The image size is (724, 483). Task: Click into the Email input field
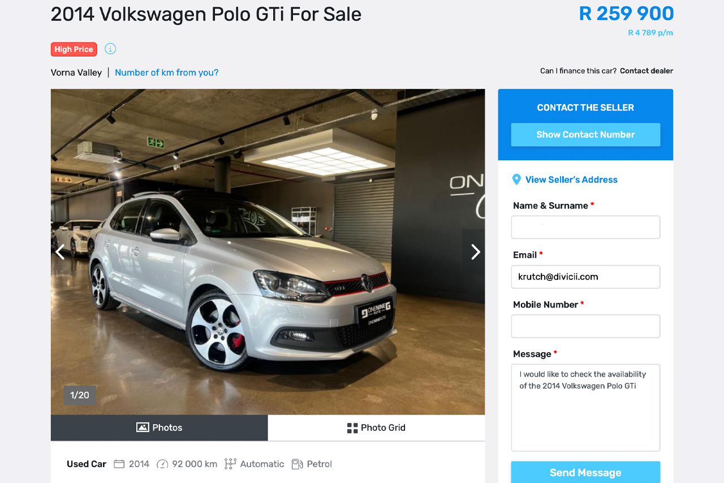pyautogui.click(x=585, y=277)
